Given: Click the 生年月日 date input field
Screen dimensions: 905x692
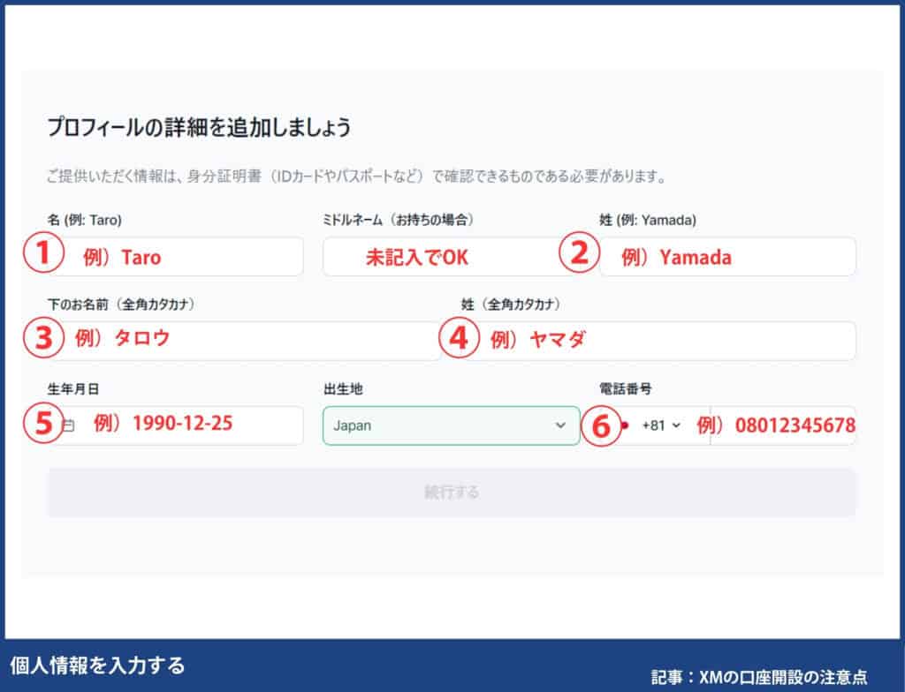Looking at the screenshot, I should coord(176,425).
